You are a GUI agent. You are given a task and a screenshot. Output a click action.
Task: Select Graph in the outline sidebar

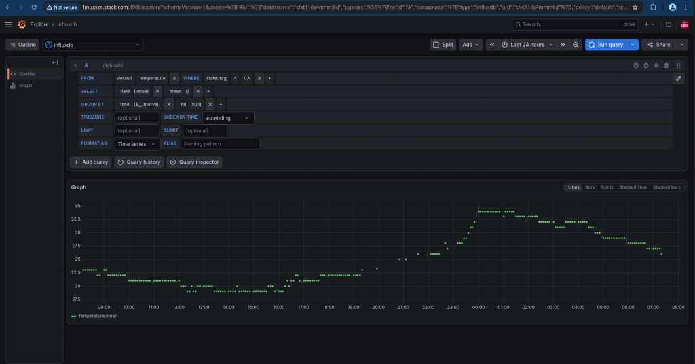(x=25, y=86)
